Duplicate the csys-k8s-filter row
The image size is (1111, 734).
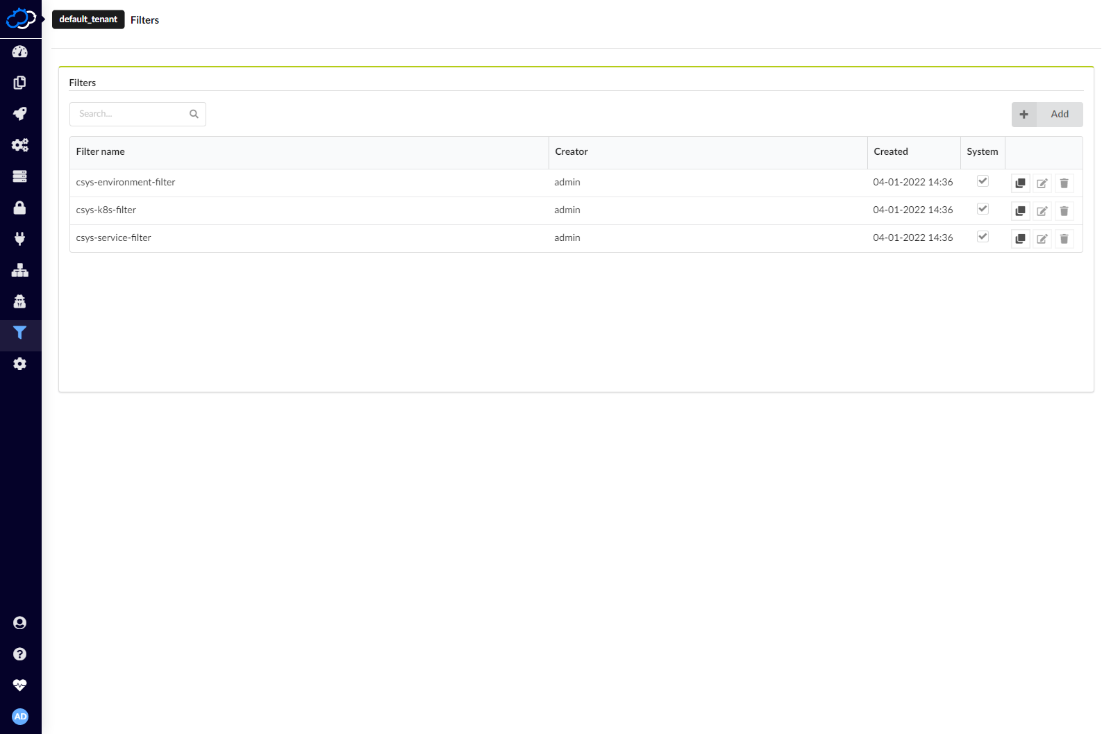tap(1020, 211)
